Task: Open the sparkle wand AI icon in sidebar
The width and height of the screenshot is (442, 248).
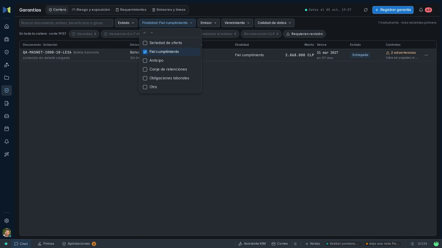Action: [x=7, y=65]
